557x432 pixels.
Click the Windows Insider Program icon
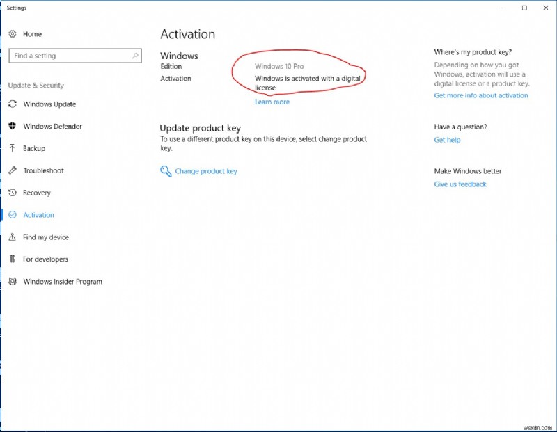click(x=13, y=282)
